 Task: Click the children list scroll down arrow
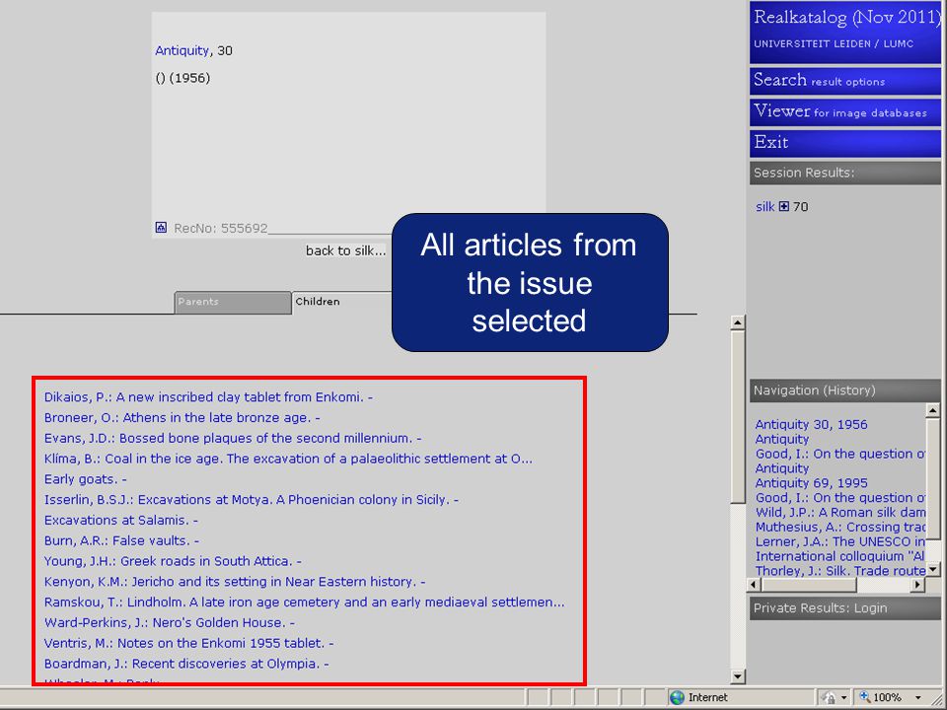(738, 676)
